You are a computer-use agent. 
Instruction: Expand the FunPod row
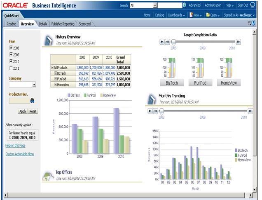tap(56, 79)
